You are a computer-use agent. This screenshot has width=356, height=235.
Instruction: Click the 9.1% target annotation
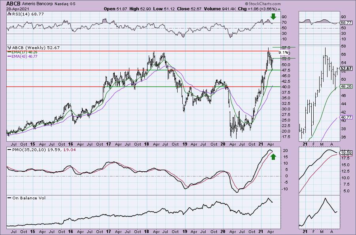(x=284, y=53)
